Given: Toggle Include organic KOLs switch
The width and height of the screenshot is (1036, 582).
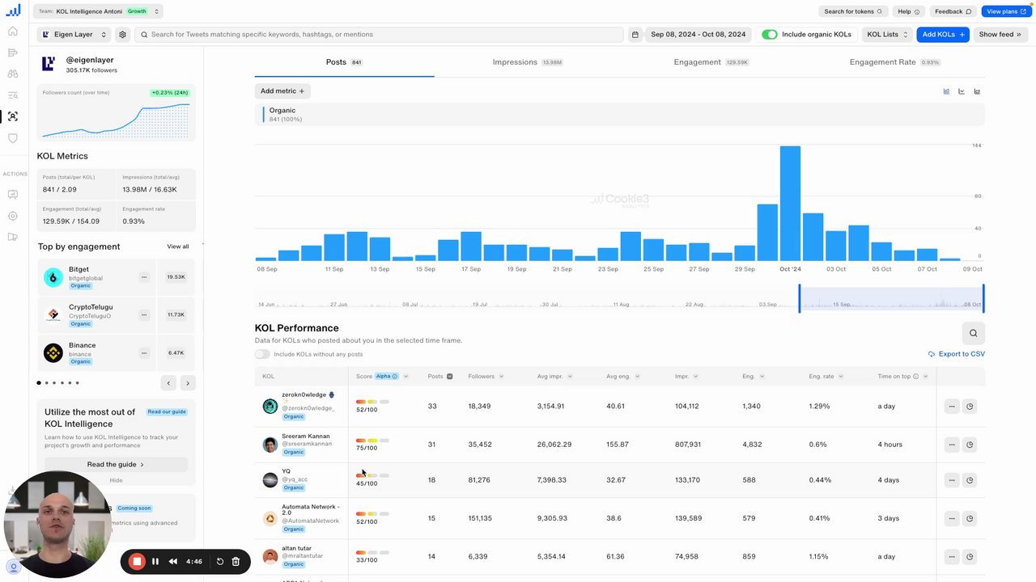Looking at the screenshot, I should coord(770,35).
